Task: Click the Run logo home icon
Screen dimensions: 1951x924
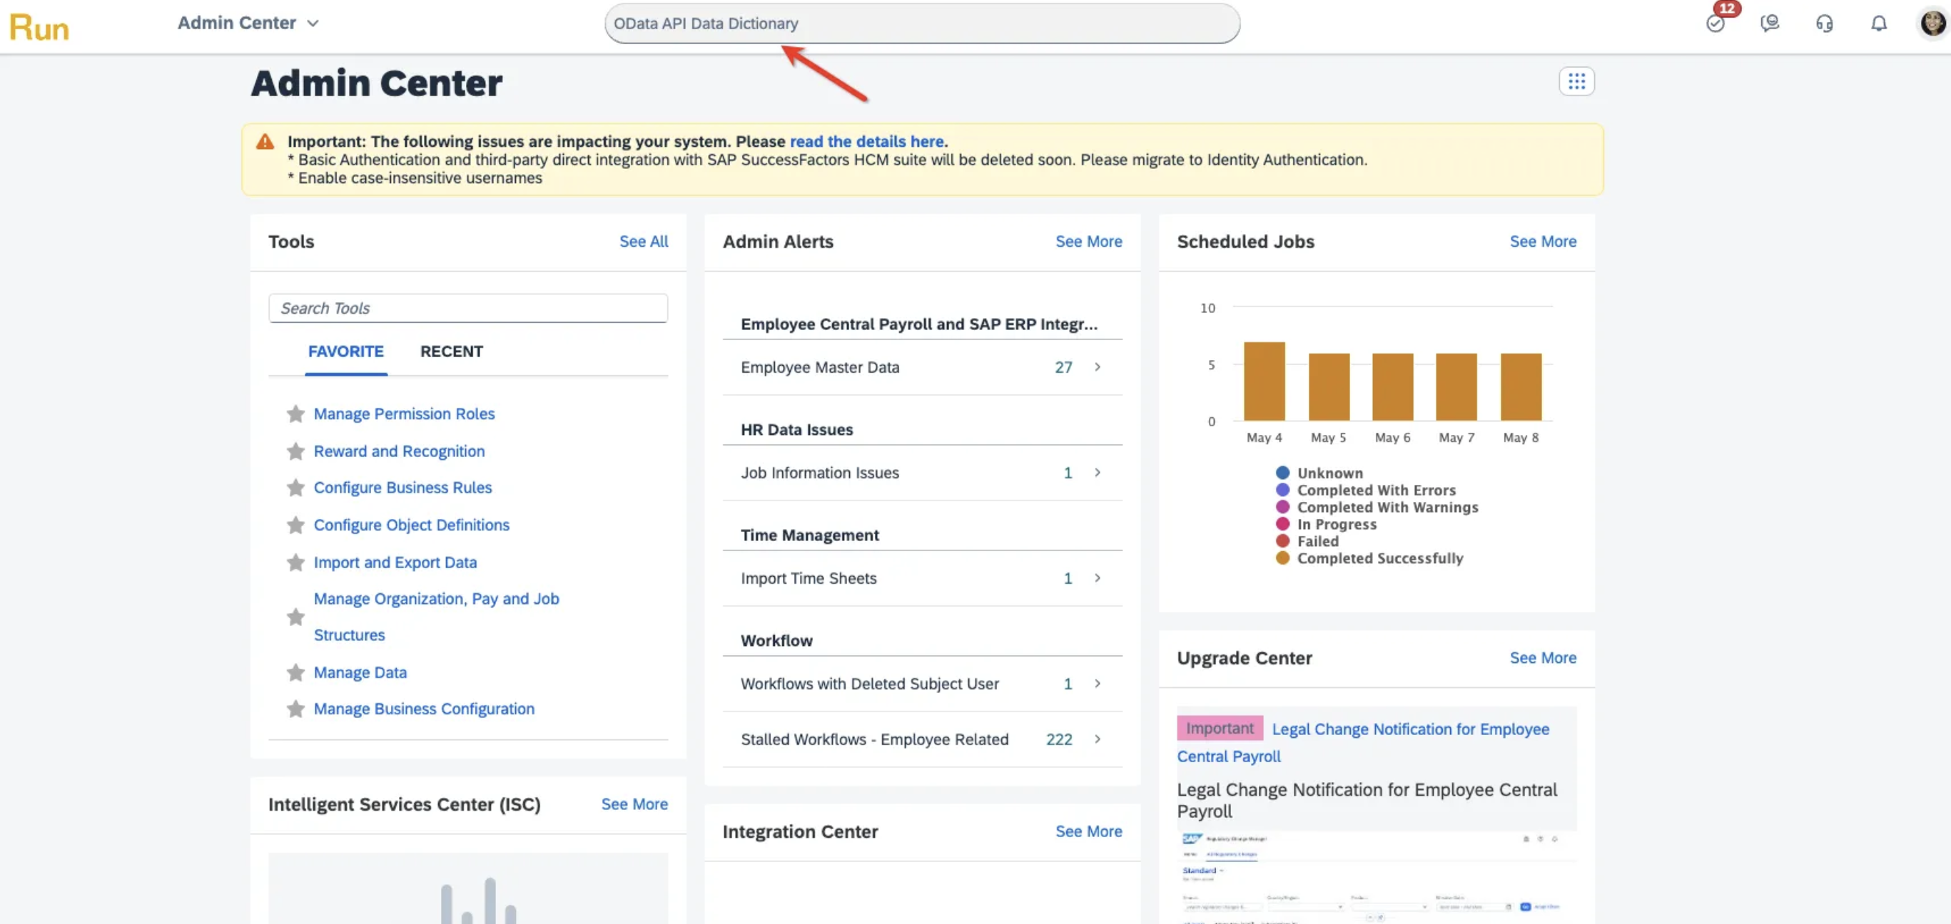Action: [x=39, y=28]
